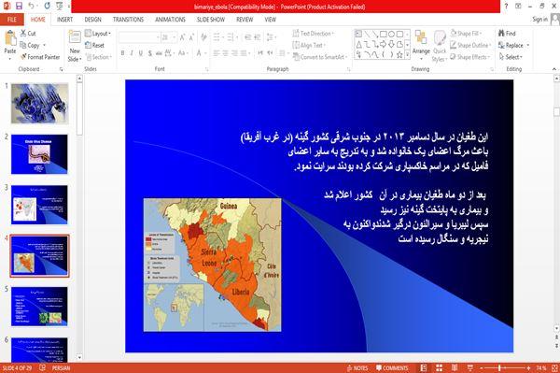Start Slide Show from status bar icon
560x373 pixels.
pos(470,368)
